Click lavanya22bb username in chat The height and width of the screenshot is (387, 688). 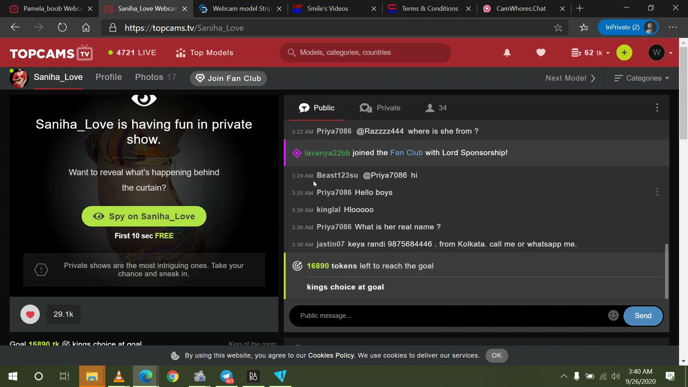pyautogui.click(x=327, y=153)
